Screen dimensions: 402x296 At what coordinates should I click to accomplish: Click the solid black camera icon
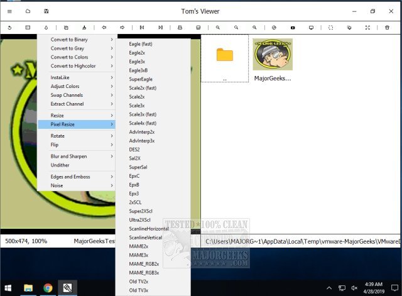[293, 28]
